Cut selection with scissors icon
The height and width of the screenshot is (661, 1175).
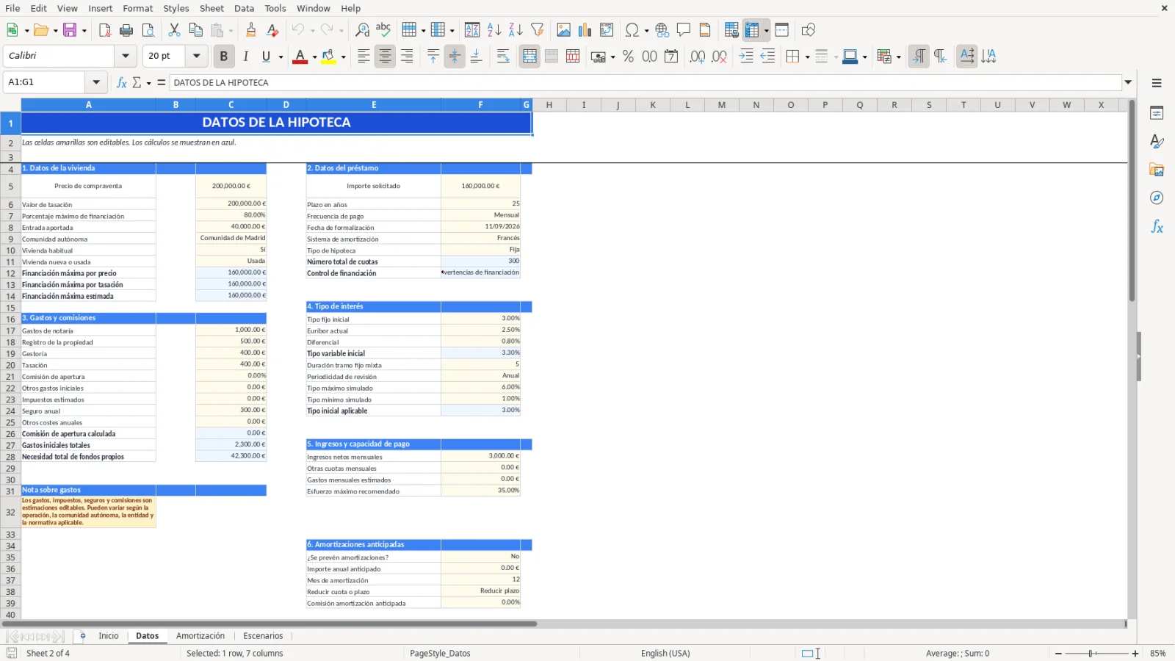tap(174, 30)
